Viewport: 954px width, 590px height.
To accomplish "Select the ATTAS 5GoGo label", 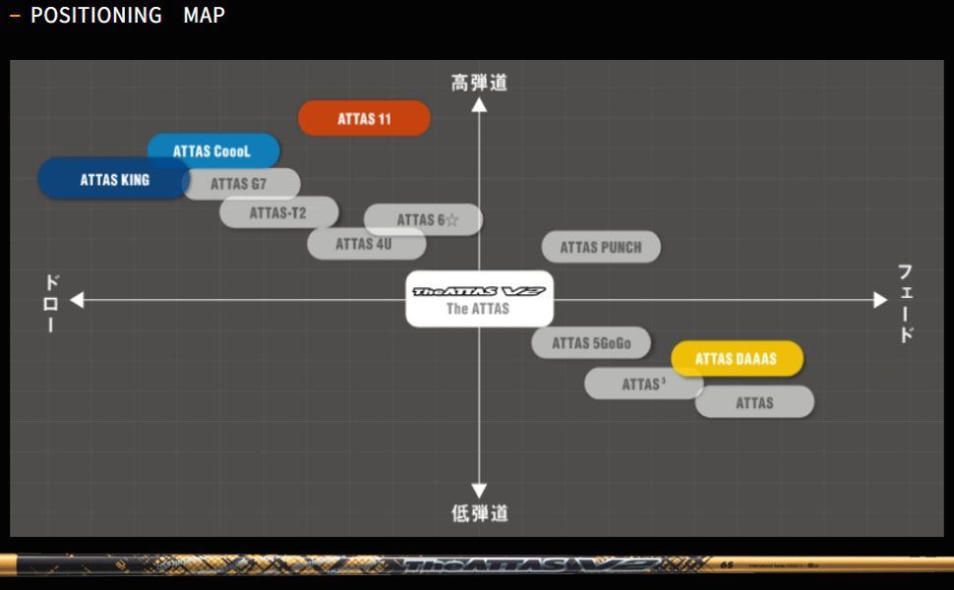I will click(x=591, y=343).
